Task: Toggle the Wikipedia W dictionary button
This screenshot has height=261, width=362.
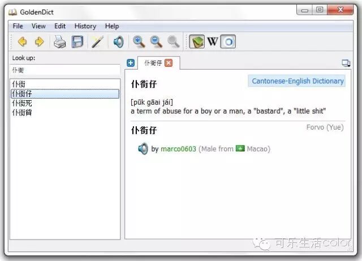Action: tap(213, 41)
